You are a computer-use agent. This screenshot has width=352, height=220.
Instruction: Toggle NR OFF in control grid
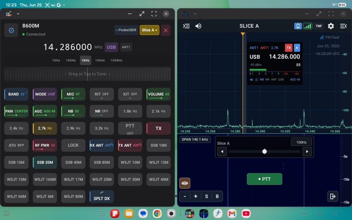coord(102,111)
